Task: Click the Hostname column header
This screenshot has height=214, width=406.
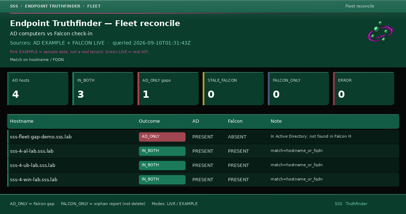Action: (22, 121)
